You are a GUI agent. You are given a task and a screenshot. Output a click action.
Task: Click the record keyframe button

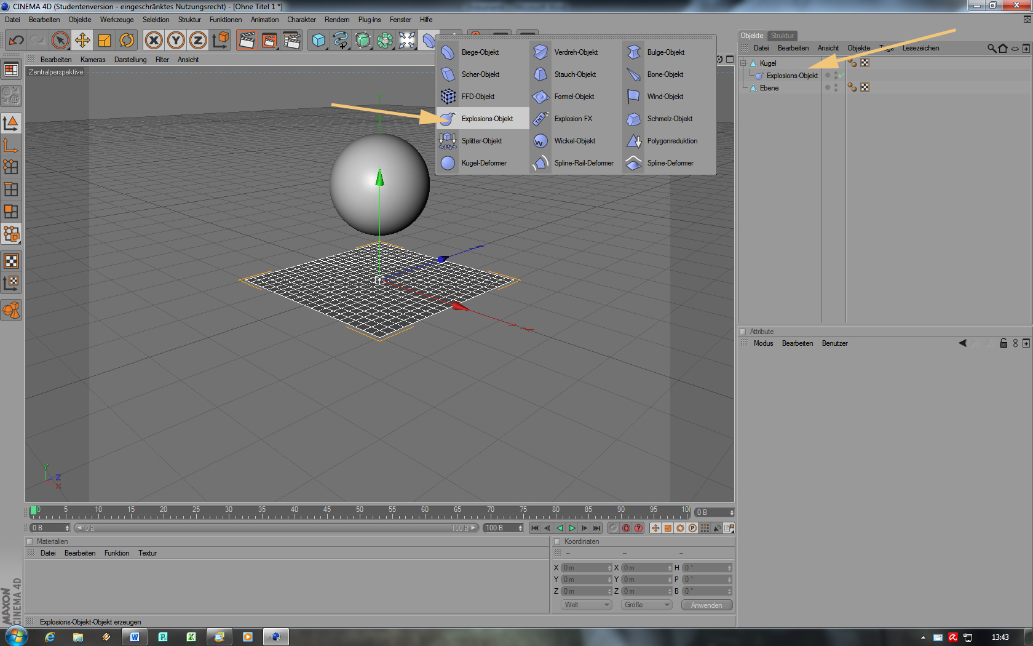(x=614, y=528)
